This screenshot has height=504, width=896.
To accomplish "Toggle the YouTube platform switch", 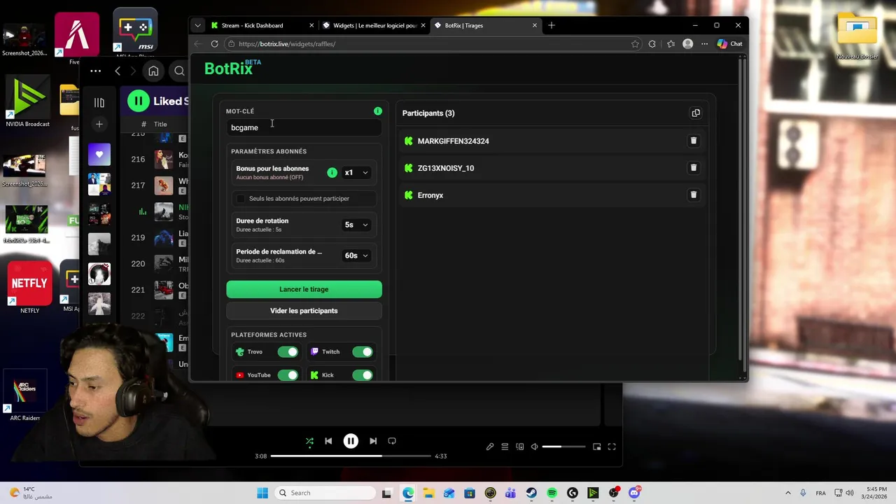I will click(x=288, y=375).
